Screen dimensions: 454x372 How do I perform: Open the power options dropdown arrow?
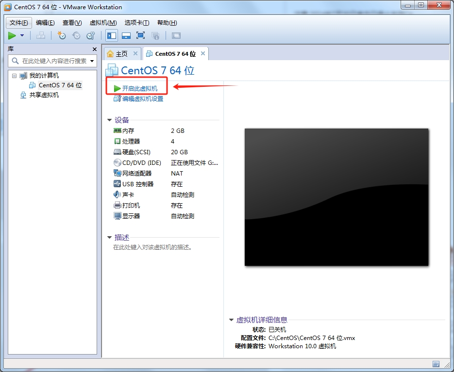22,35
